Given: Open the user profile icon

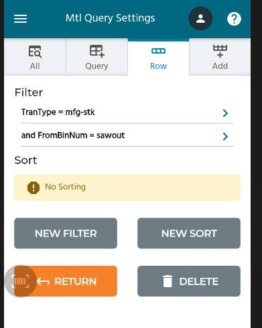Looking at the screenshot, I should [200, 19].
